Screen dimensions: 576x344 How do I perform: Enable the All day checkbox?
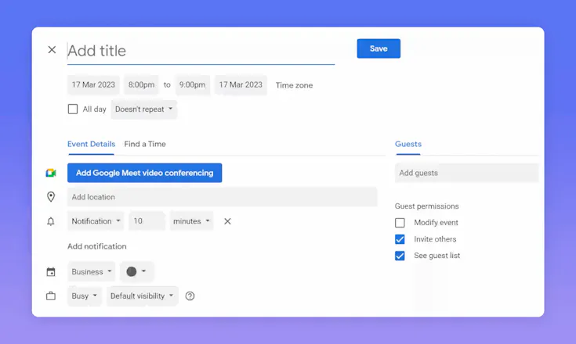tap(73, 109)
